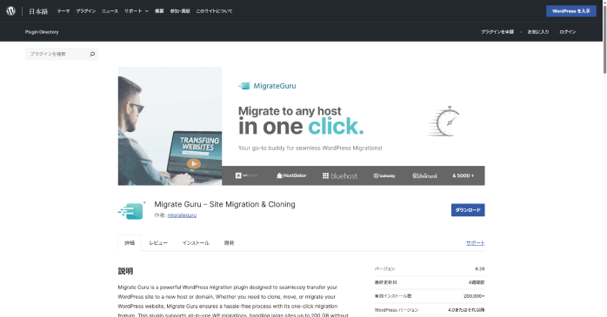Click the plugin title Migrate Guru – Site Migration & Cloning
The image size is (607, 317).
coord(224,204)
